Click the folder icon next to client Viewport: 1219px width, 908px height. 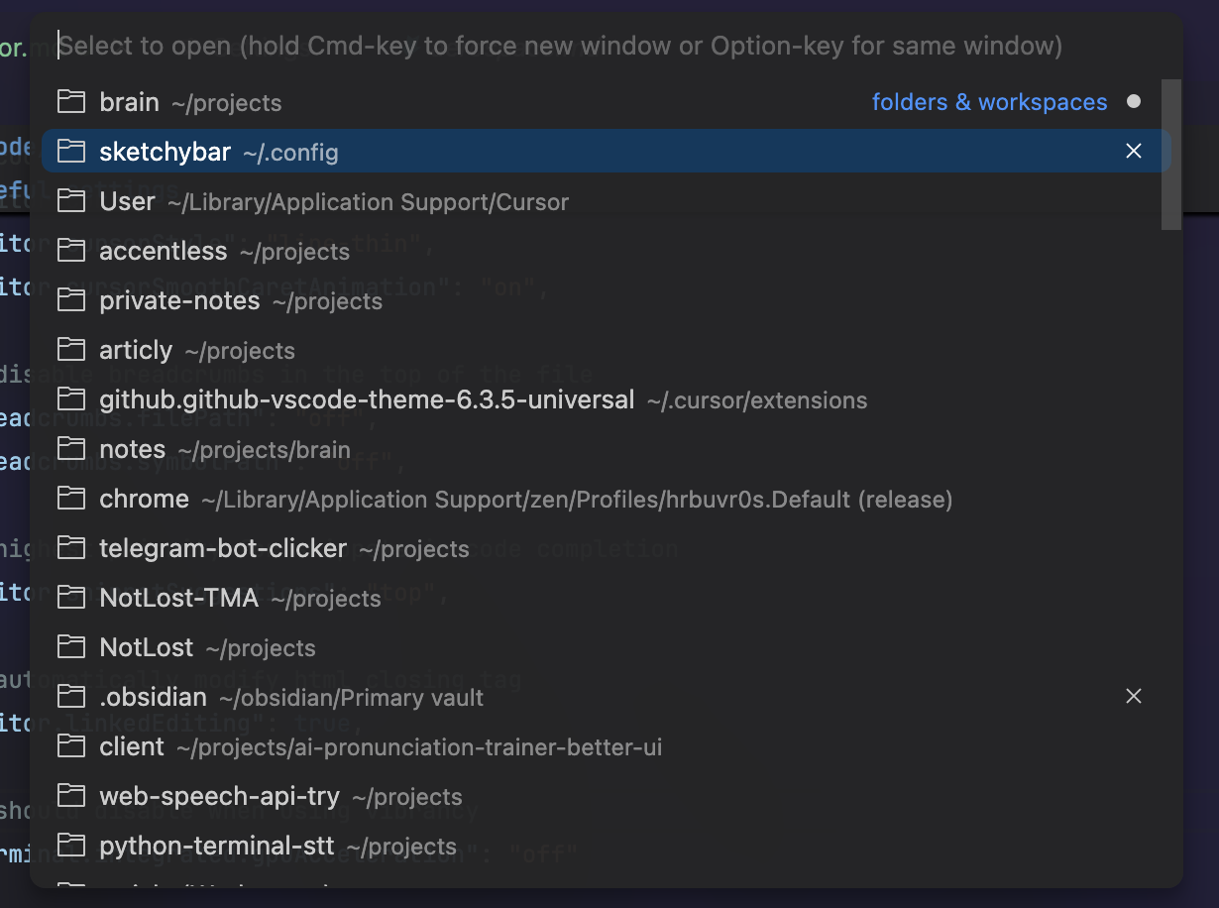pyautogui.click(x=70, y=746)
